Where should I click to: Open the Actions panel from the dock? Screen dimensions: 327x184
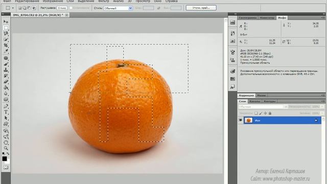click(233, 41)
